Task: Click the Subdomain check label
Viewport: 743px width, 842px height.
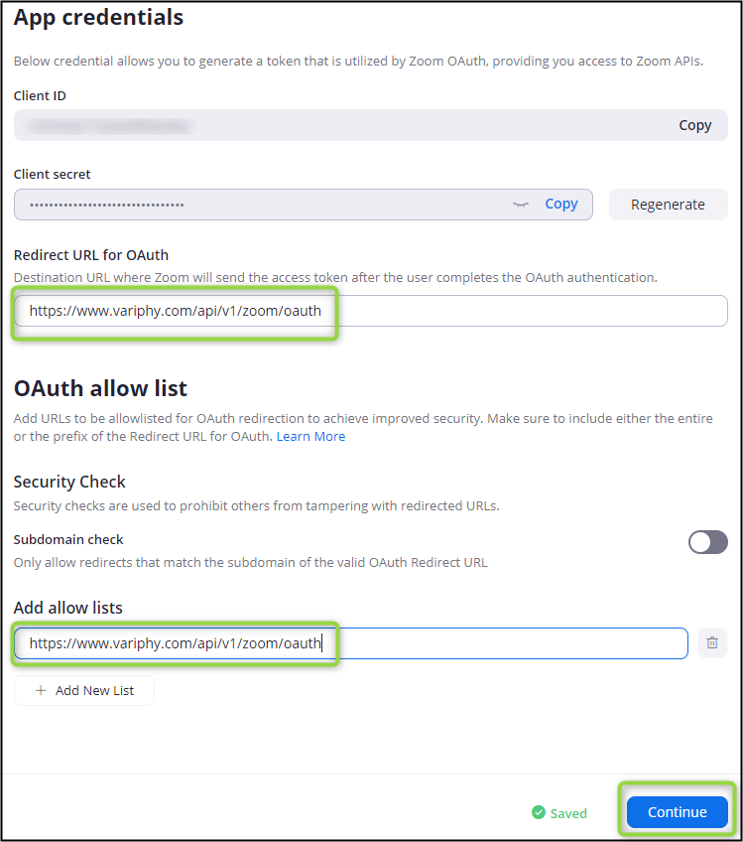Action: (x=68, y=540)
